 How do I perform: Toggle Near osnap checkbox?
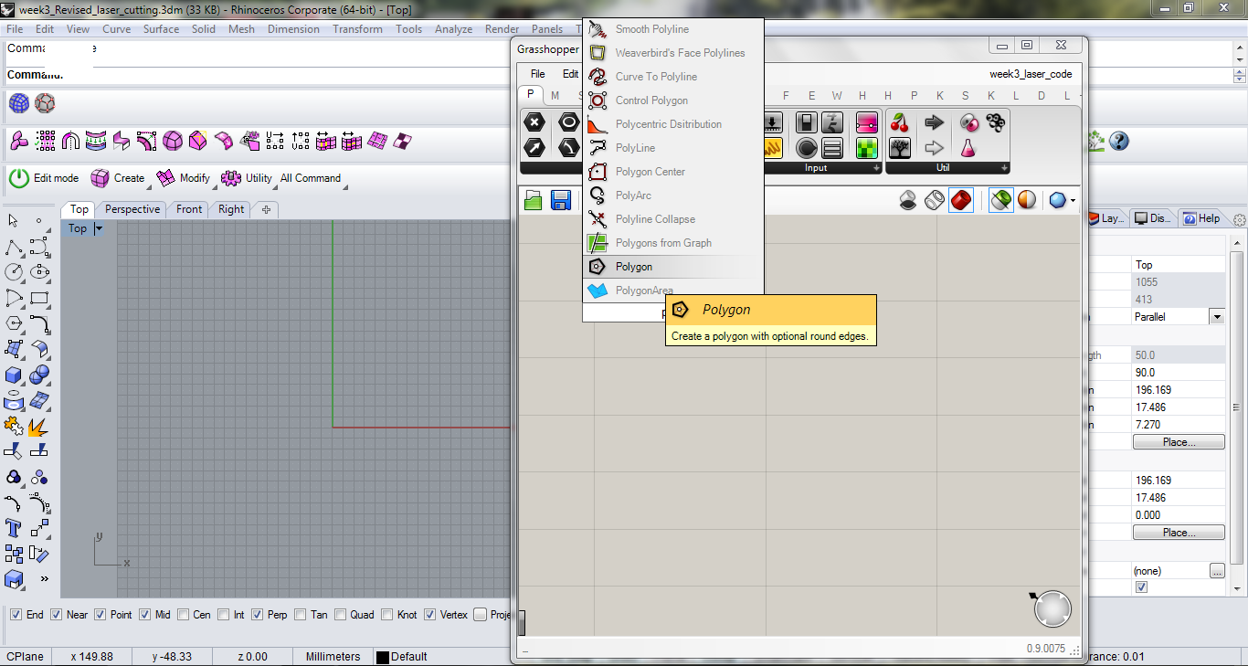56,615
